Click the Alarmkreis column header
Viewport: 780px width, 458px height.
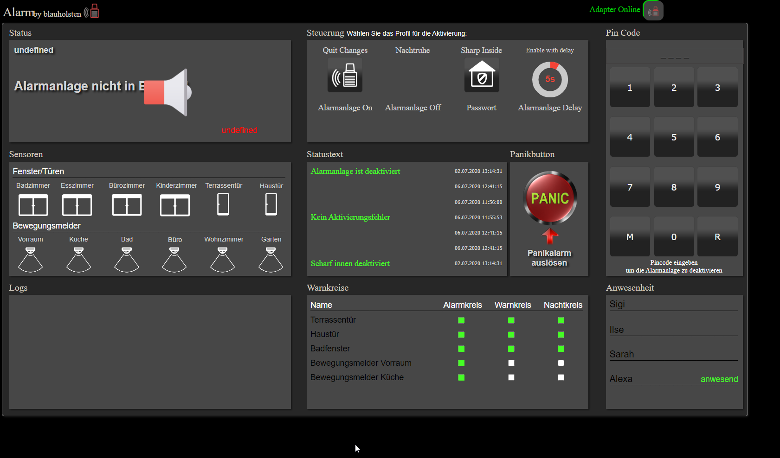click(x=462, y=305)
